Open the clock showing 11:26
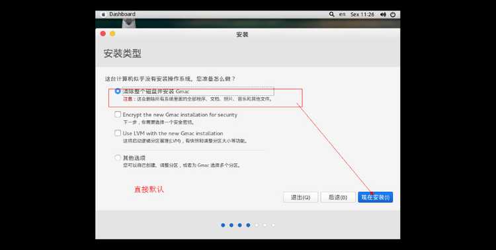The image size is (496, 250). pos(362,15)
